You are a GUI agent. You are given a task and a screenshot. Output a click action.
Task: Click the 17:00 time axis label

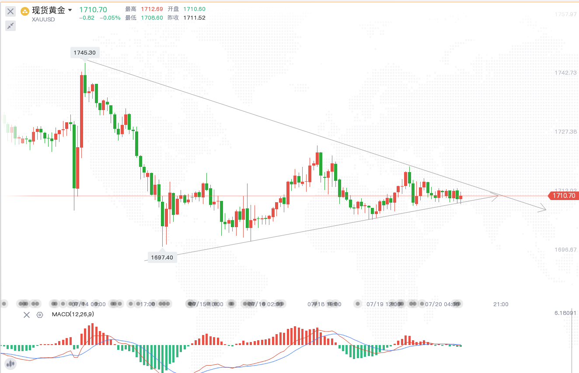(x=148, y=304)
